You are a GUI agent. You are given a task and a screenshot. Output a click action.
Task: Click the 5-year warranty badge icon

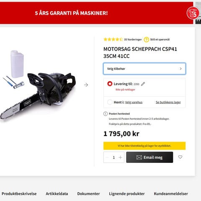coord(193,13)
